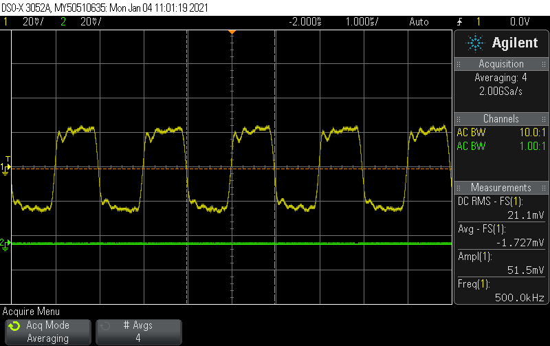Screen dimensions: 550x346
Task: Select the Channels panel header
Action: click(x=501, y=119)
